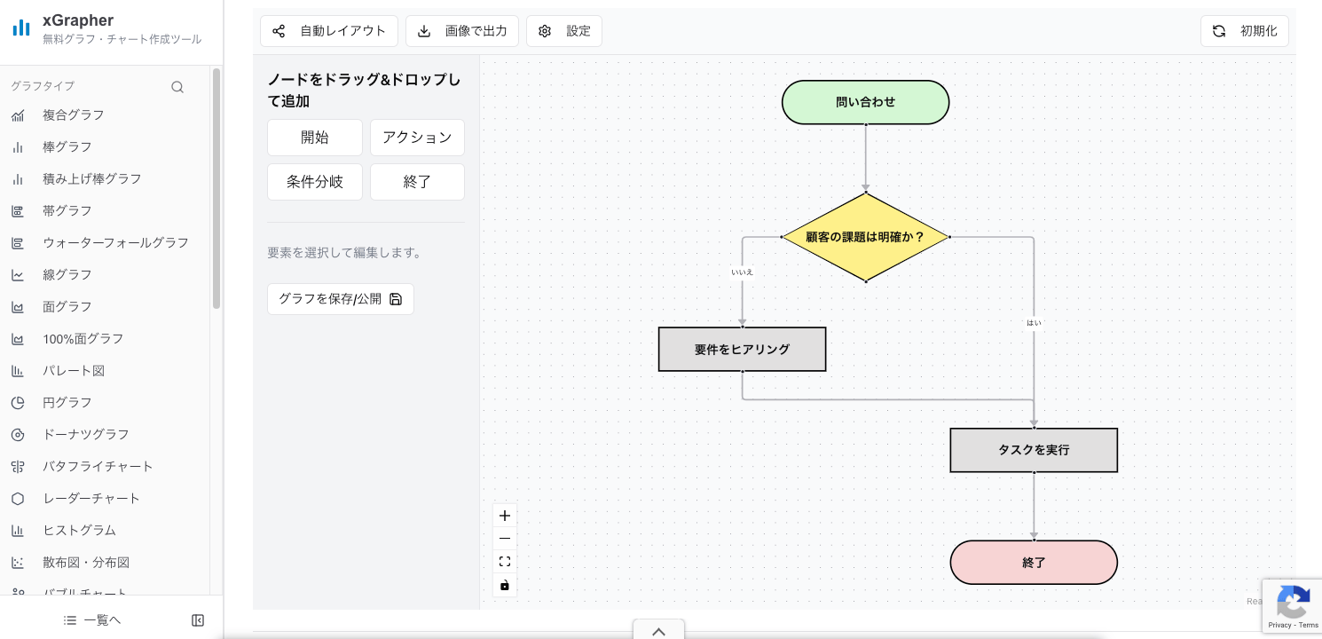Click the search icon next to グラフタイプ

(177, 86)
